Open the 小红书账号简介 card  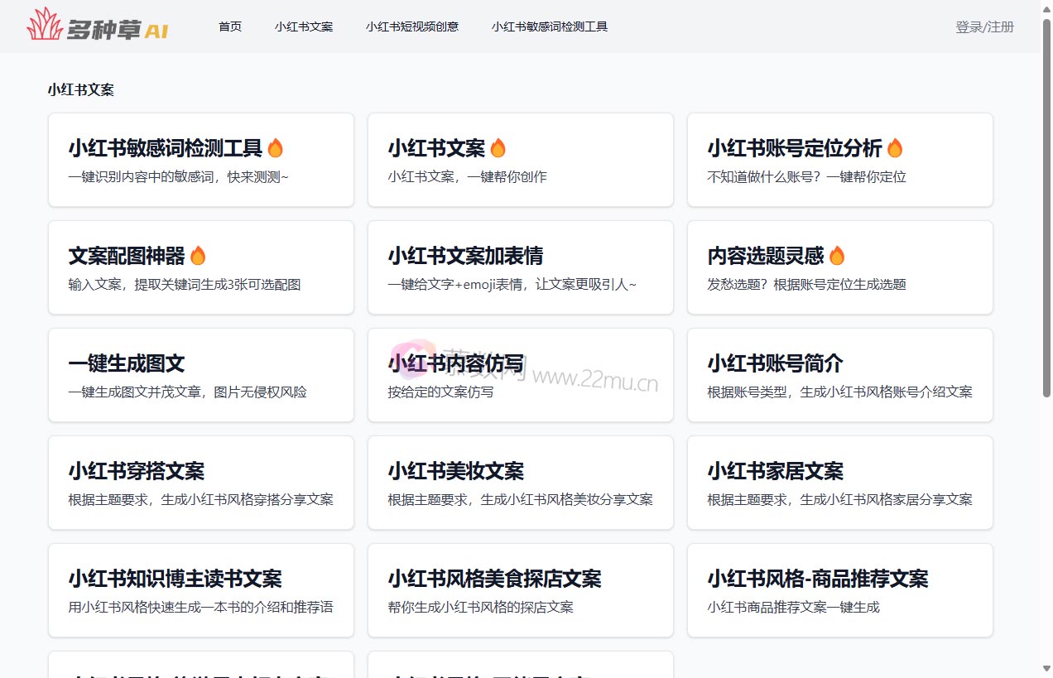coord(839,375)
